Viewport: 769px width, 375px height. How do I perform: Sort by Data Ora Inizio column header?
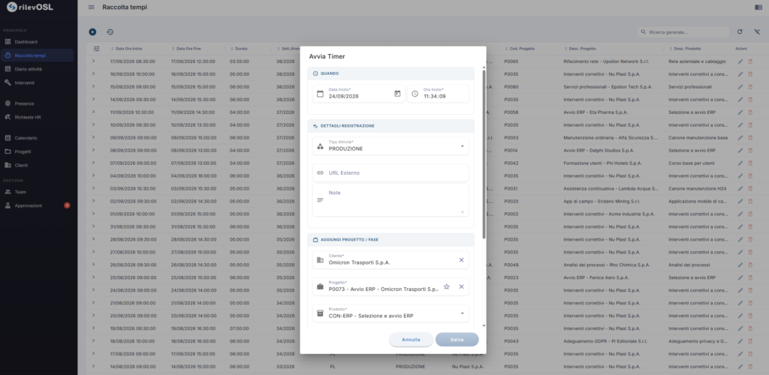(x=129, y=49)
